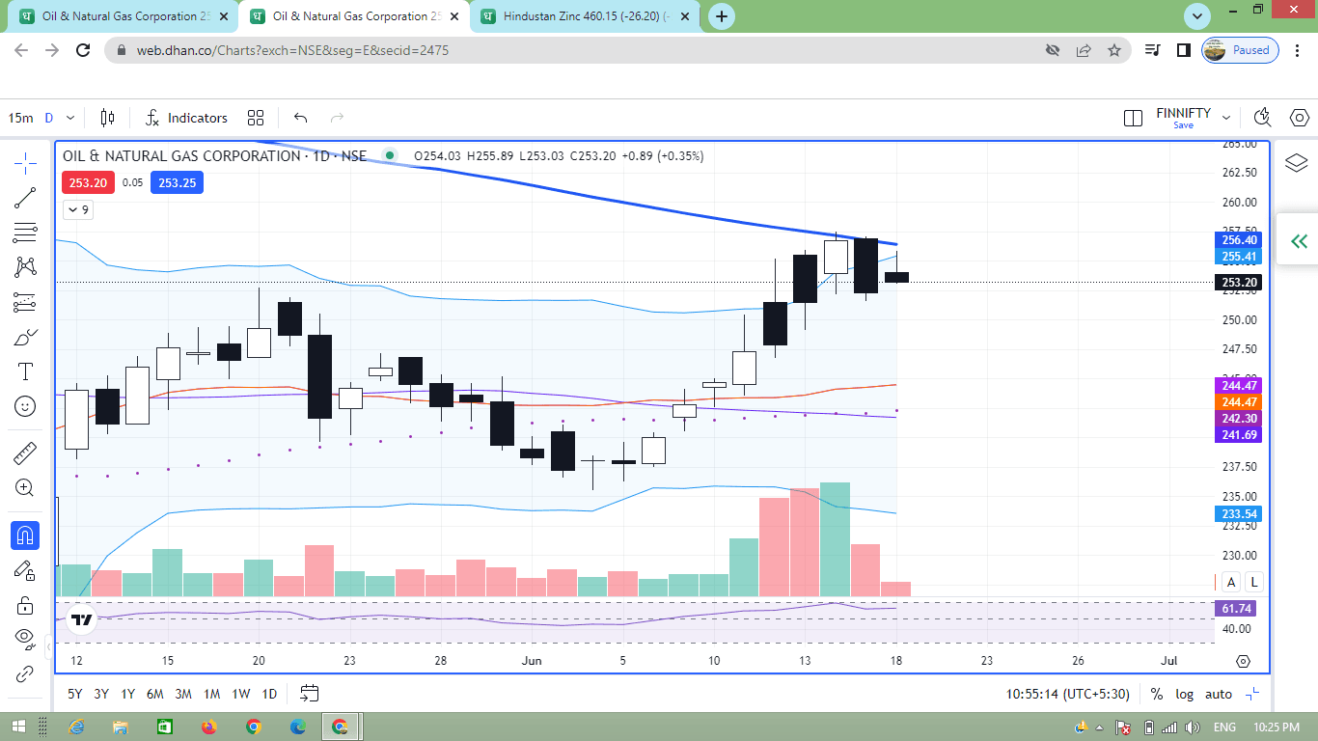
Task: Select the crosshair cursor tool
Action: tap(25, 163)
